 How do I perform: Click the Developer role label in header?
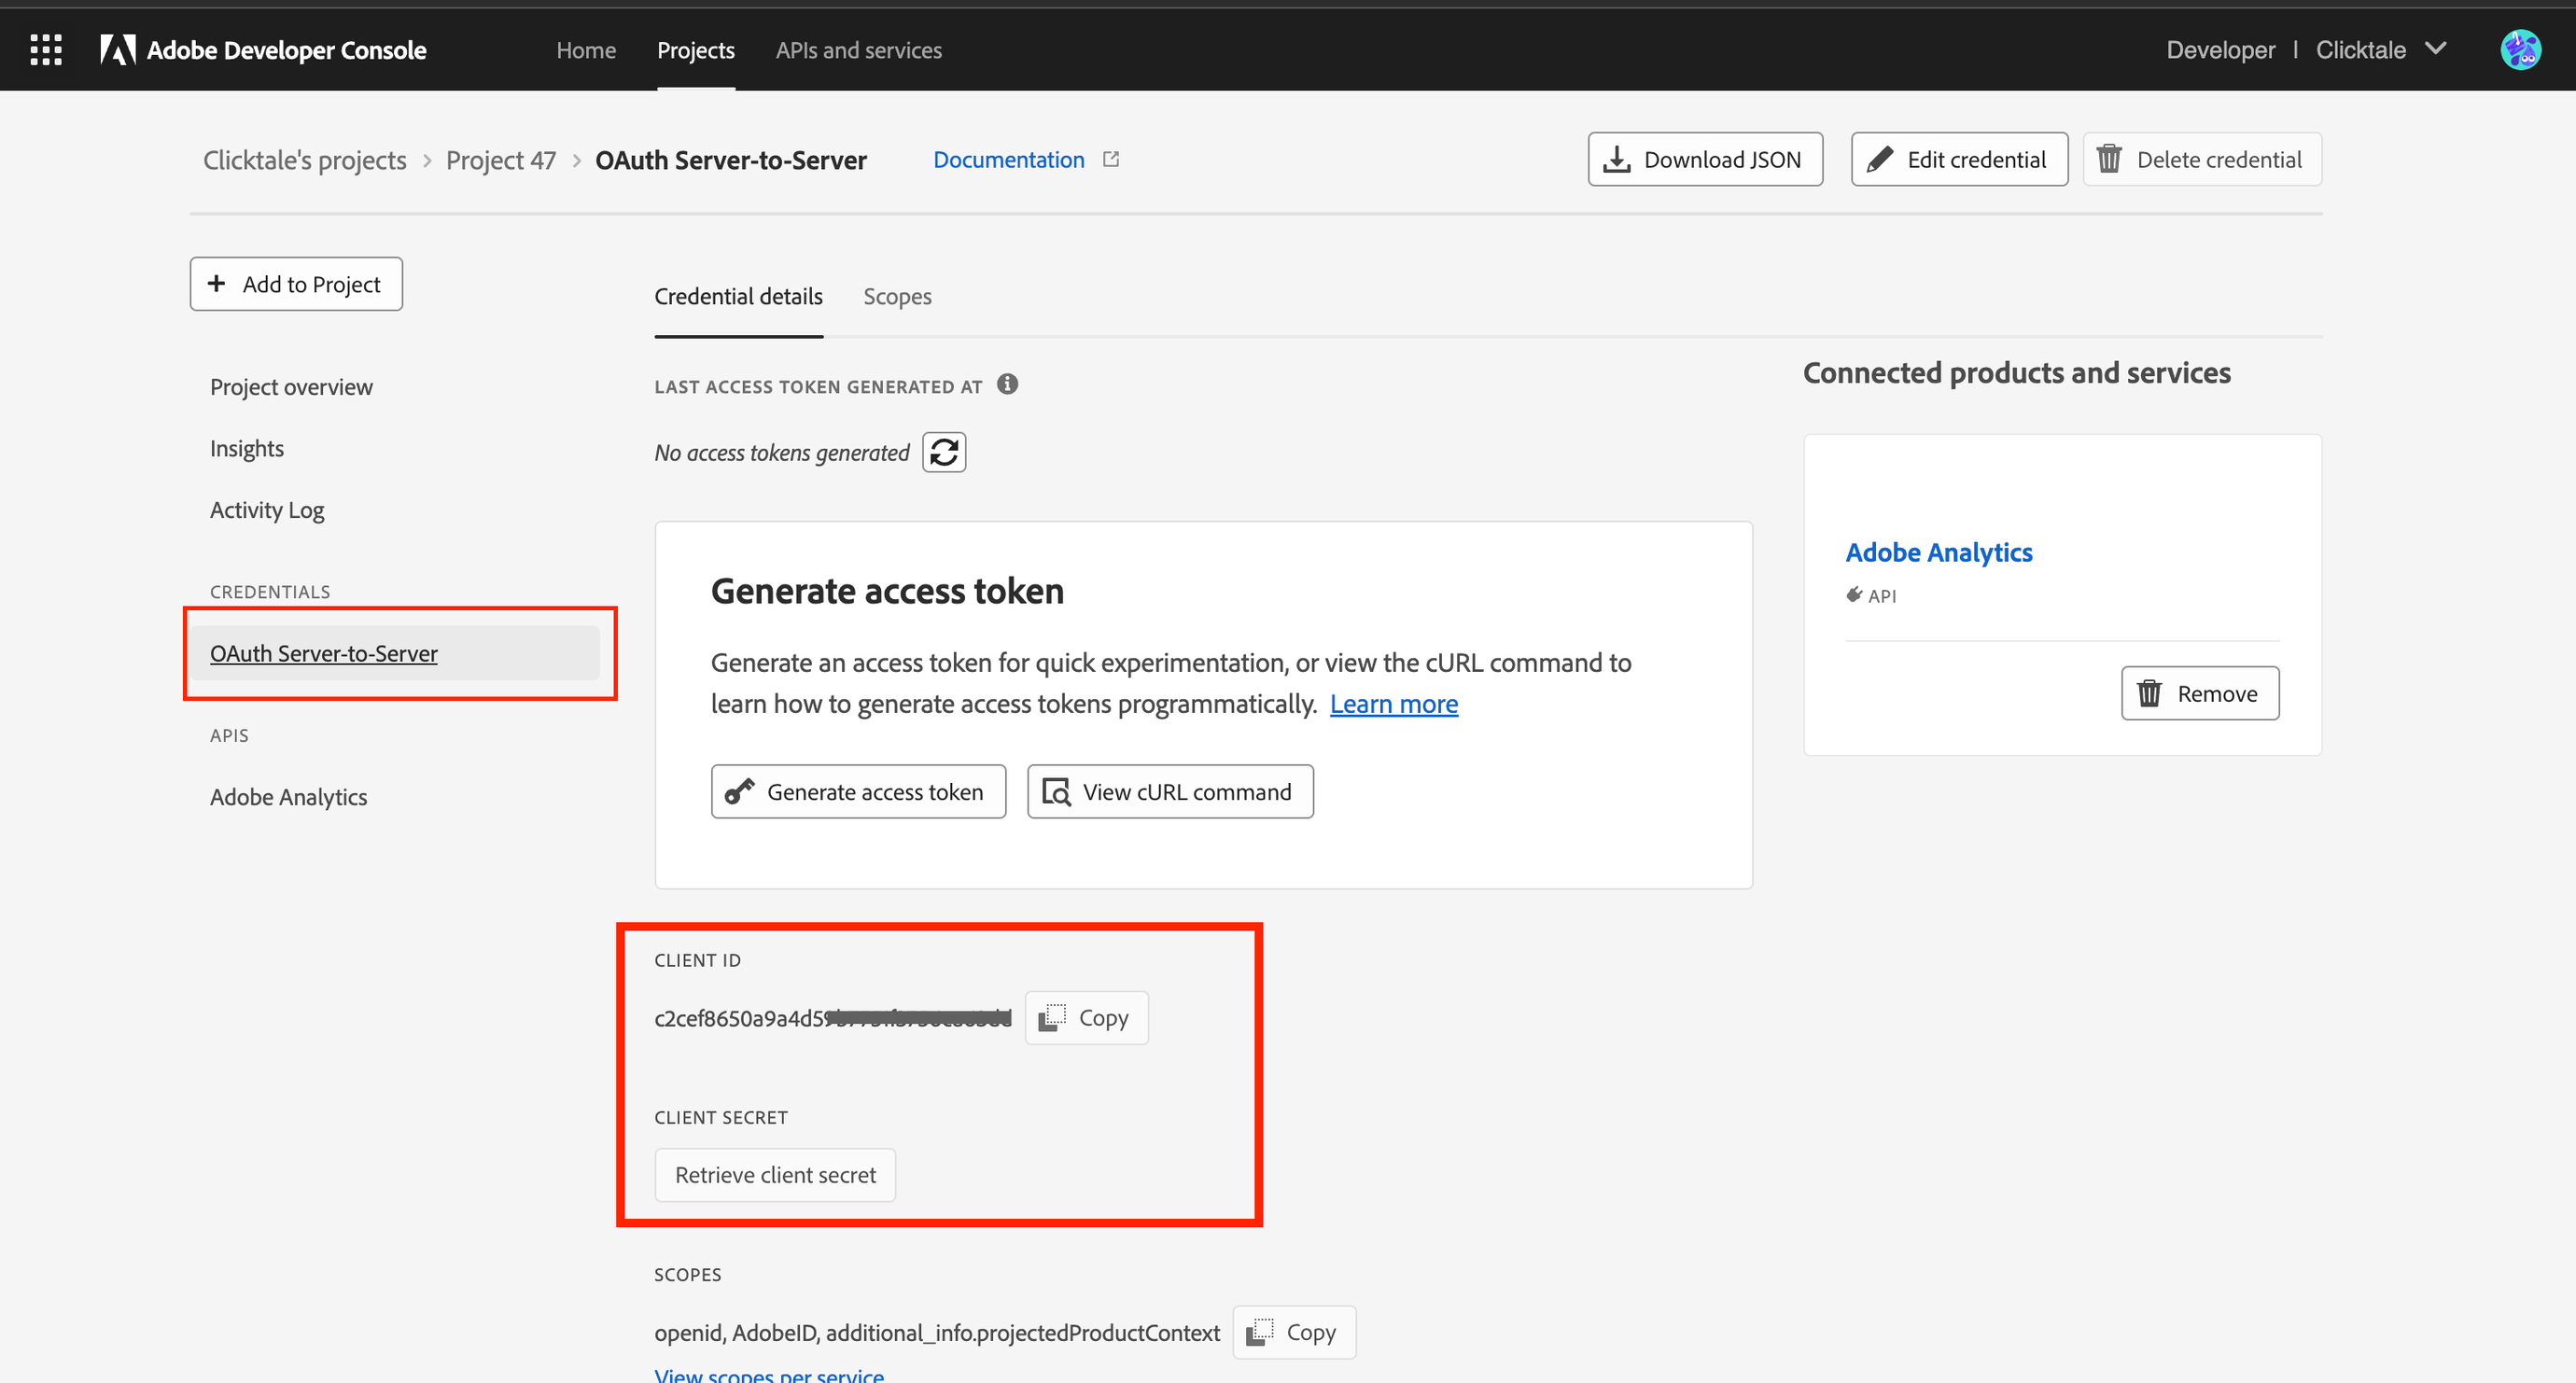coord(2220,50)
